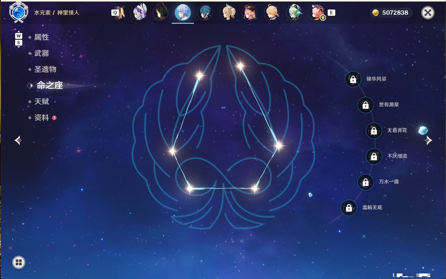Image resolution: width=446 pixels, height=279 pixels.
Task: Close the character screen with X button
Action: point(428,13)
